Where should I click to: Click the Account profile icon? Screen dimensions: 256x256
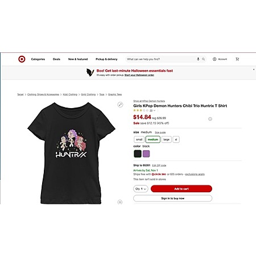point(214,59)
